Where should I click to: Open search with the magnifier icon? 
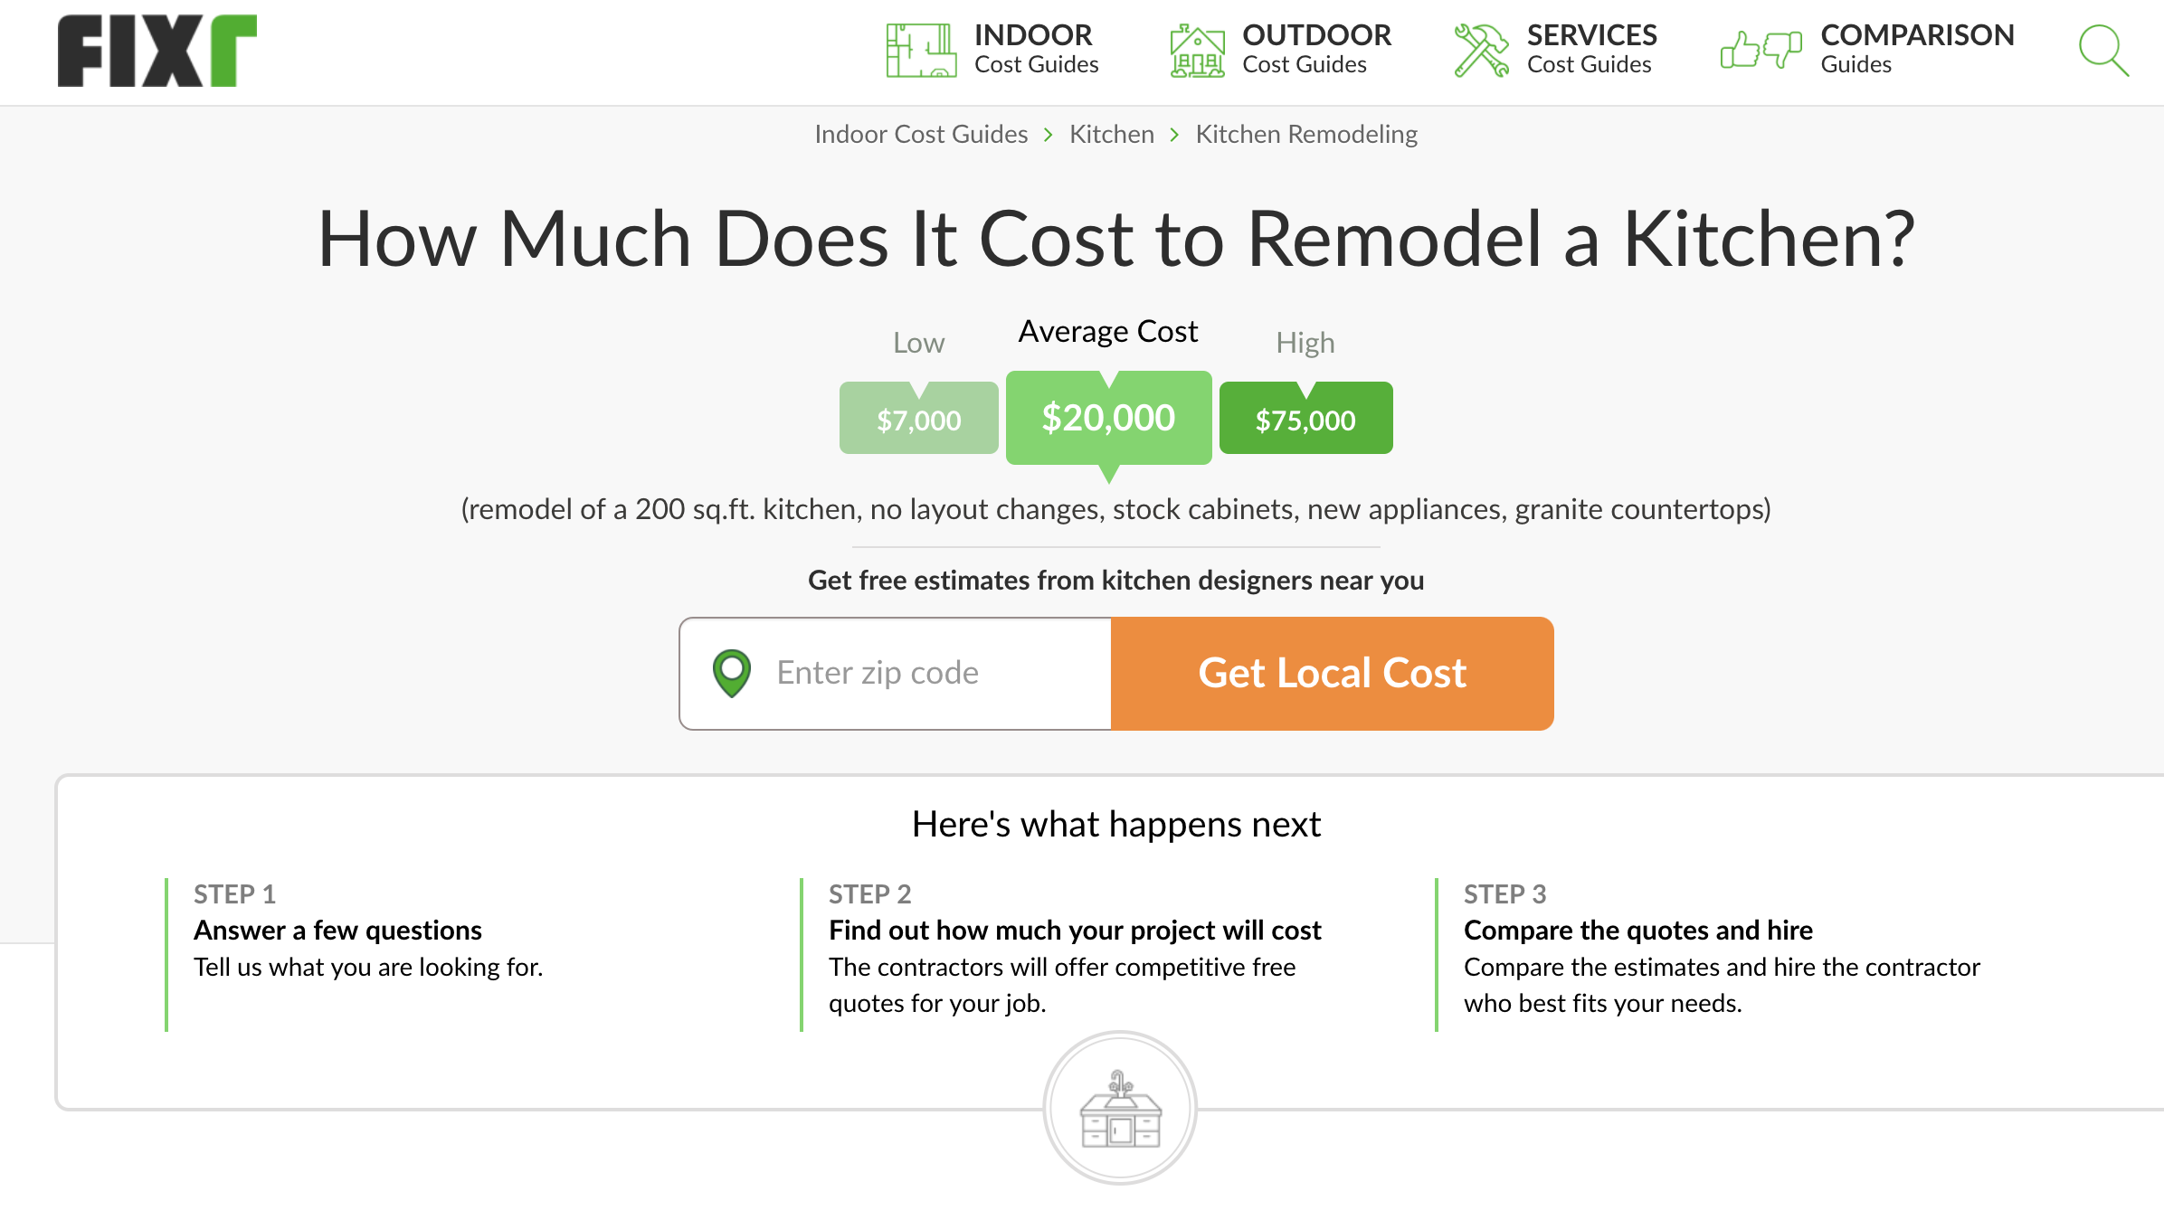tap(2103, 51)
